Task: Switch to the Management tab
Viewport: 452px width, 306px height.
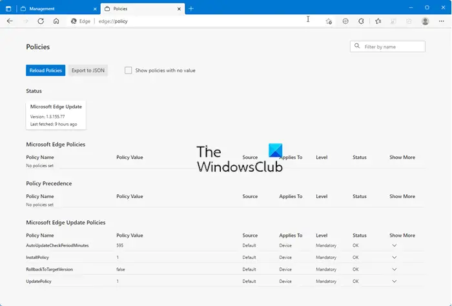Action: [59, 8]
